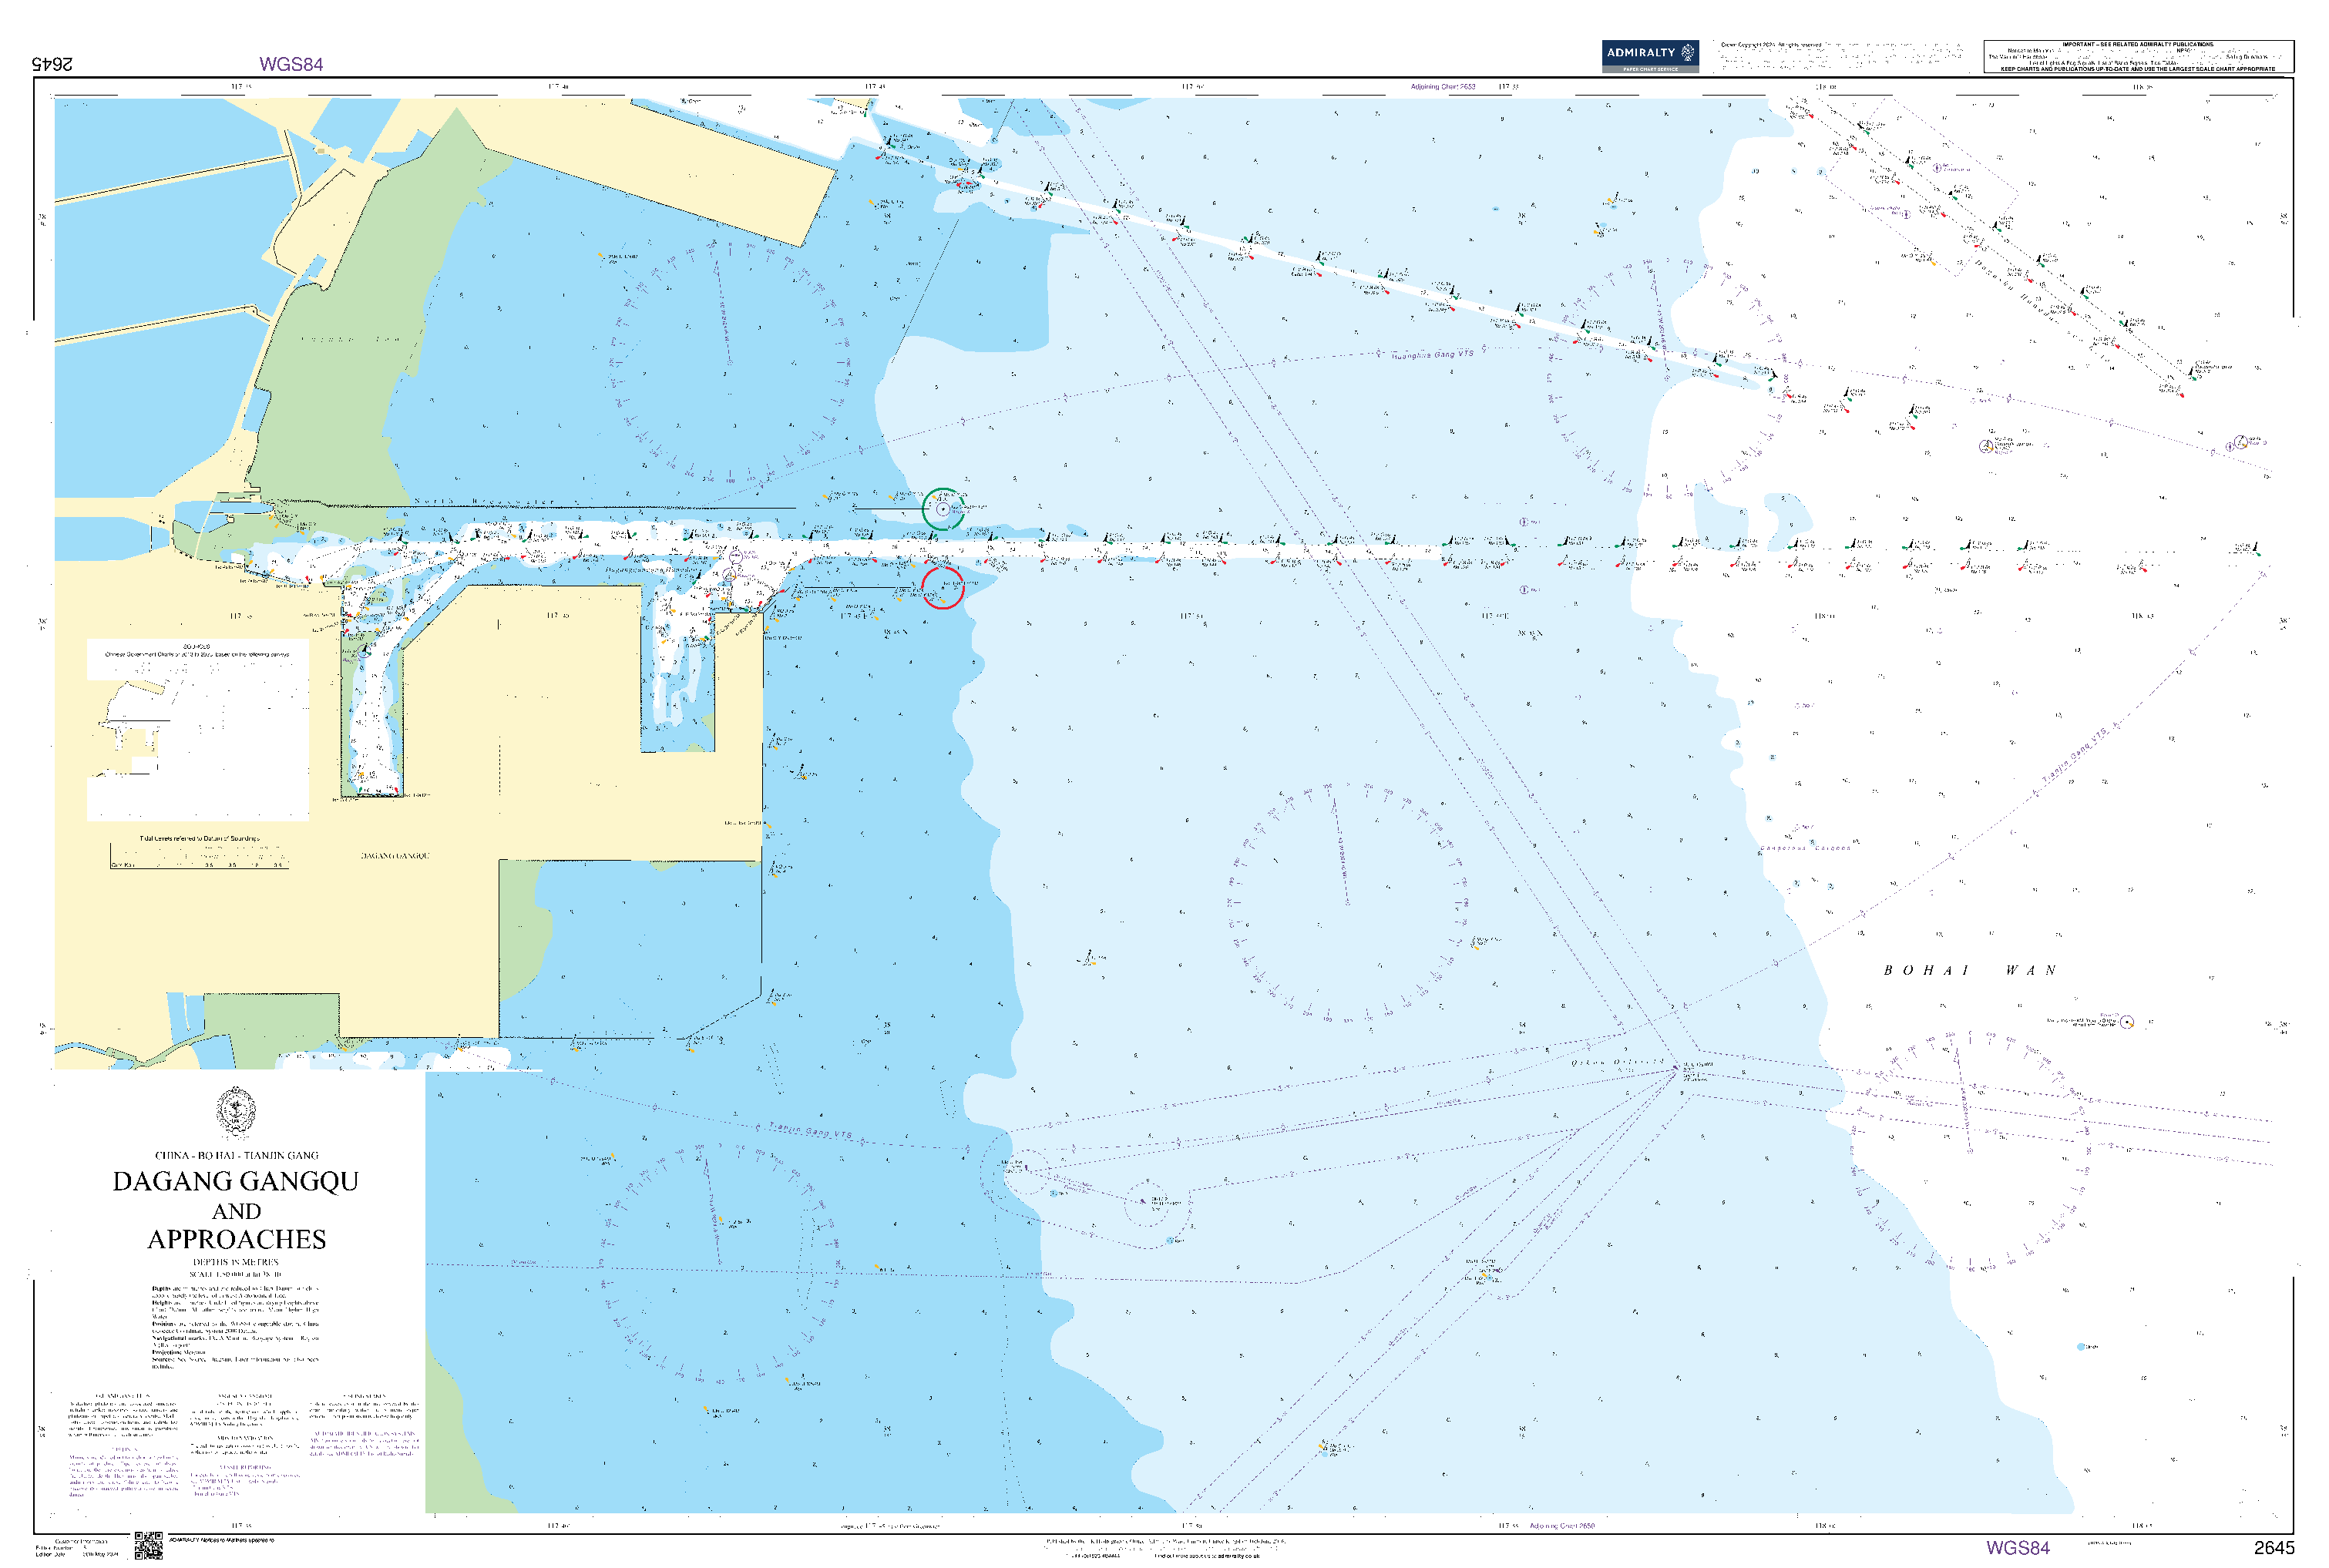Select the compass rose north of the breakwater
This screenshot has width=2329, height=1568.
pyautogui.click(x=730, y=361)
